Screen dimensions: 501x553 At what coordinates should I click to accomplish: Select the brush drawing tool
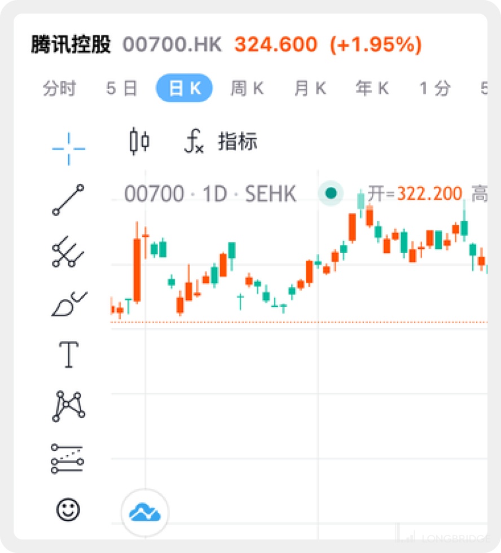(68, 304)
